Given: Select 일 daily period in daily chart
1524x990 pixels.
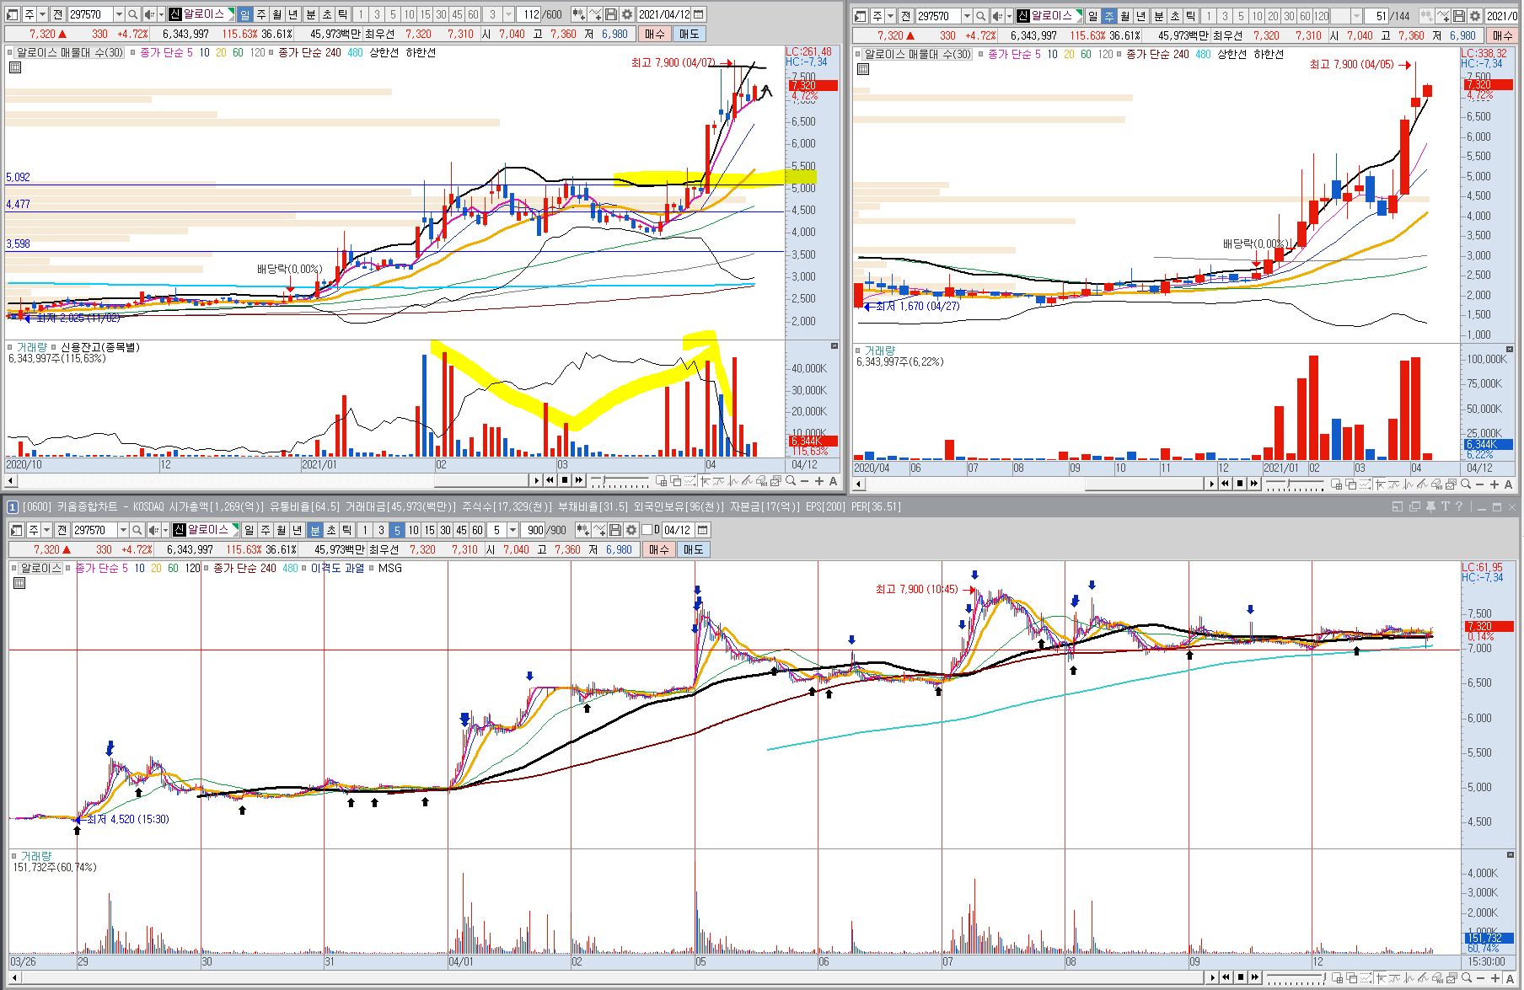Looking at the screenshot, I should pyautogui.click(x=245, y=14).
